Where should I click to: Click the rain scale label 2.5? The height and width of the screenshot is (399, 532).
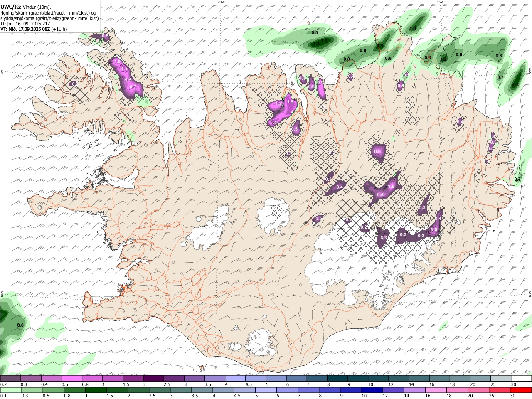point(152,396)
